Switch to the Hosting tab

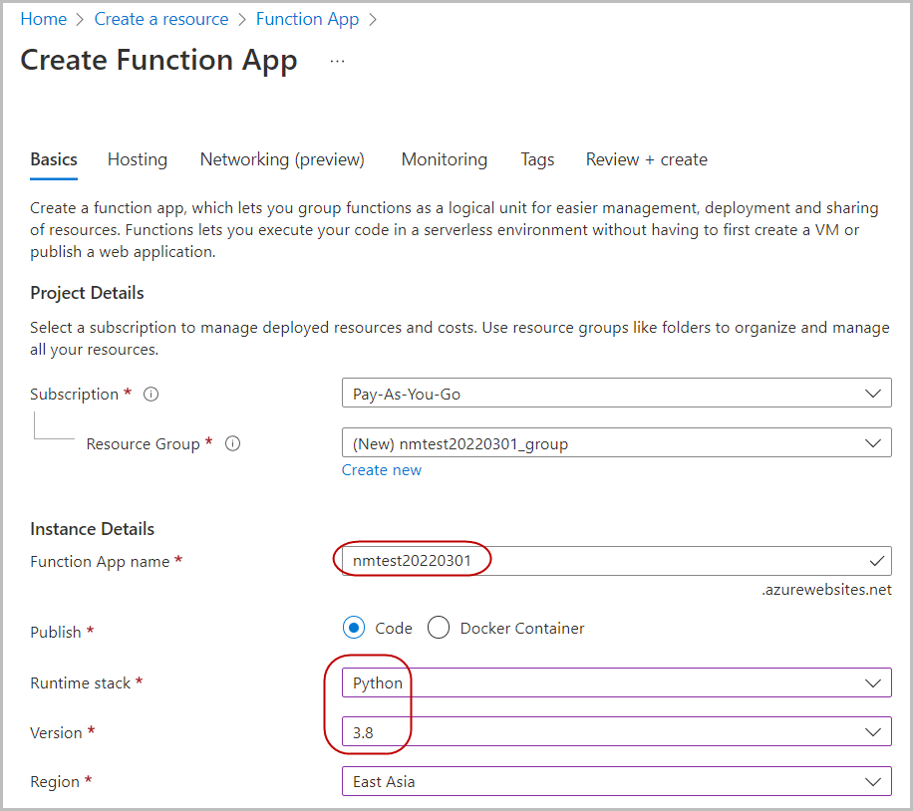(138, 159)
